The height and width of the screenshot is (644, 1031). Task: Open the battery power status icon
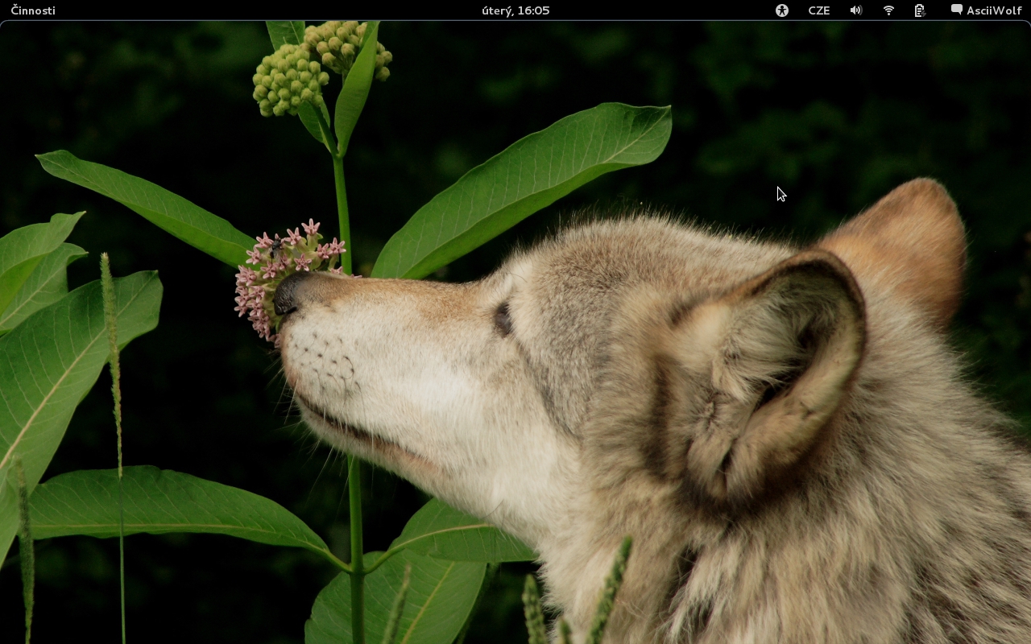coord(920,10)
